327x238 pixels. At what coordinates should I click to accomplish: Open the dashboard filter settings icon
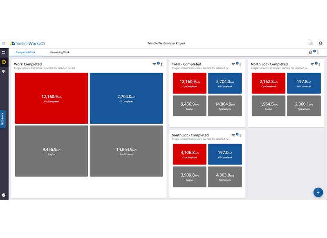tap(311, 52)
